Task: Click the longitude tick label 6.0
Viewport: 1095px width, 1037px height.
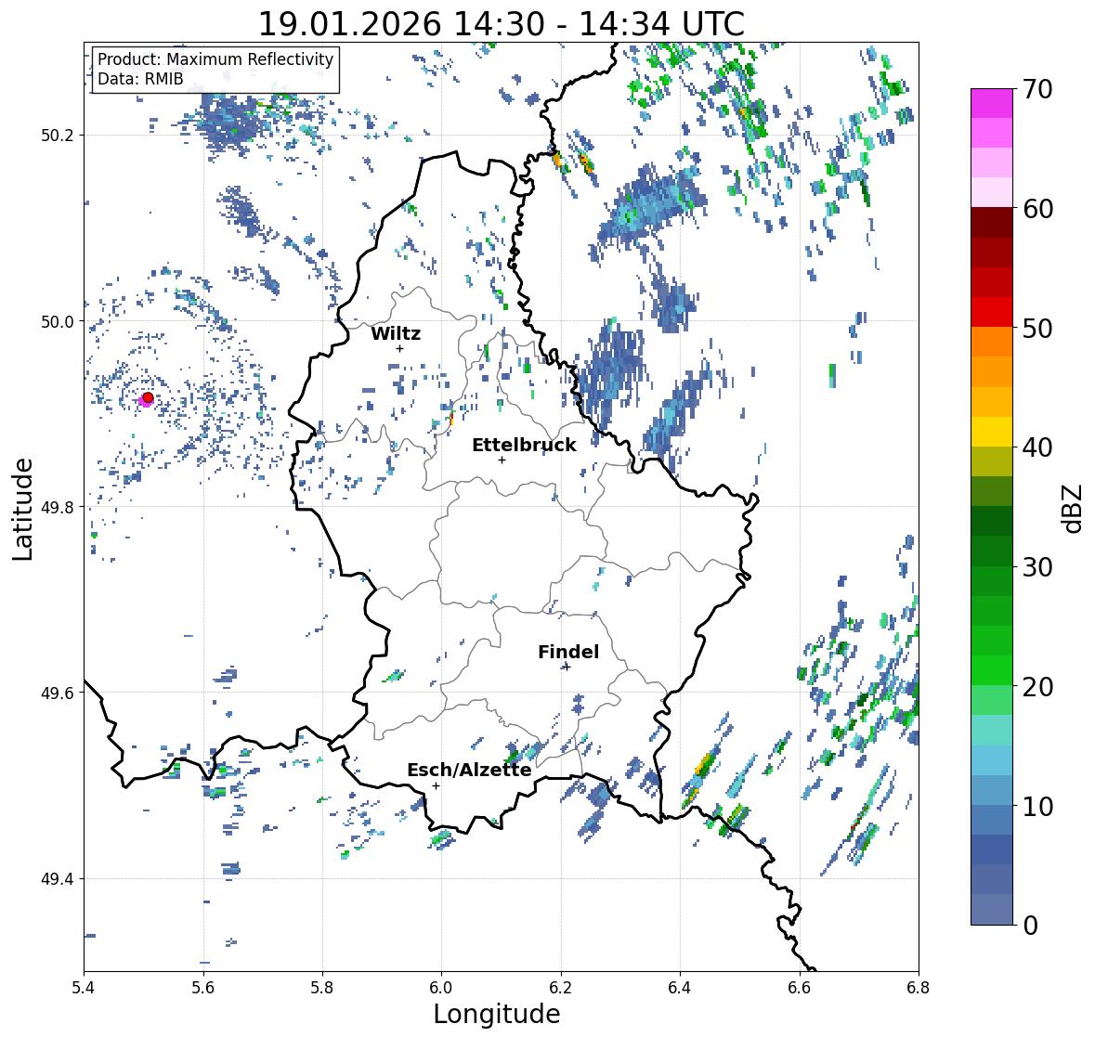Action: click(441, 987)
